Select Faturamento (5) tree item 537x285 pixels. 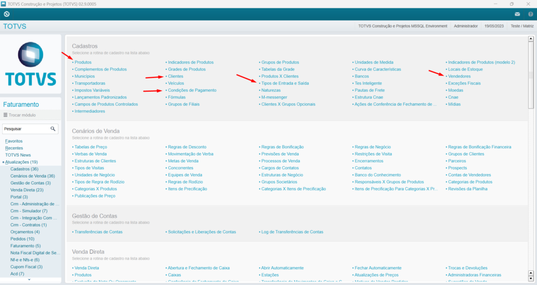(25, 246)
